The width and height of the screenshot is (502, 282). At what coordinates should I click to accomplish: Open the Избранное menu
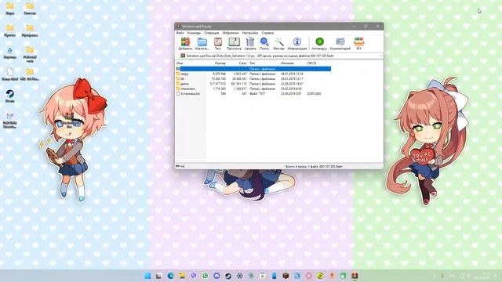[x=231, y=33]
